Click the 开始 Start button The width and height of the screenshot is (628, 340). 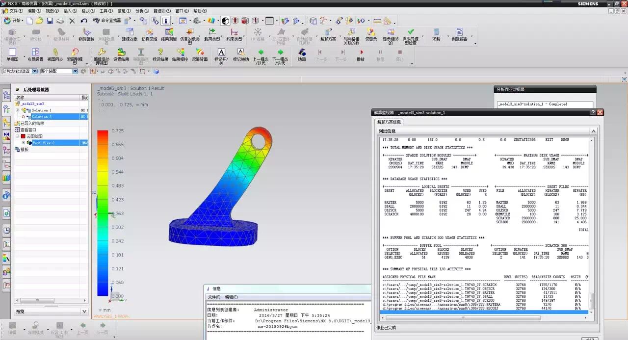tap(13, 21)
